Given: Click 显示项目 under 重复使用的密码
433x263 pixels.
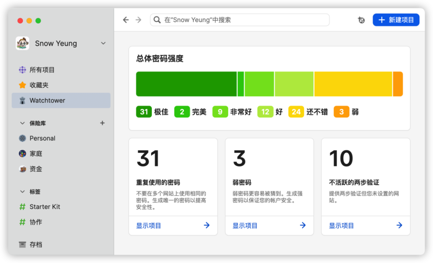Looking at the screenshot, I should [149, 226].
